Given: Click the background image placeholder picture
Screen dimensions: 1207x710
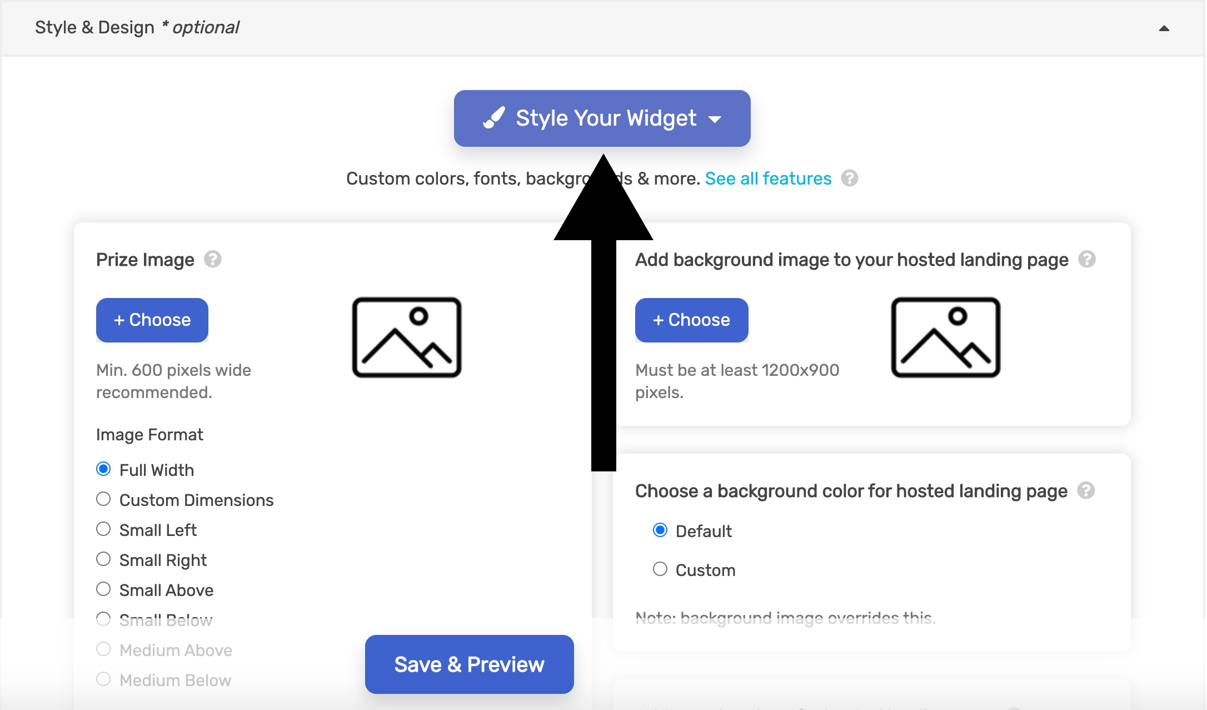Looking at the screenshot, I should 945,337.
